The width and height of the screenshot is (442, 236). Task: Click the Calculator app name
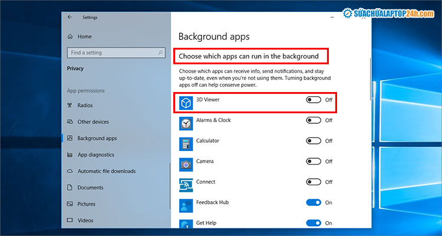click(x=207, y=140)
